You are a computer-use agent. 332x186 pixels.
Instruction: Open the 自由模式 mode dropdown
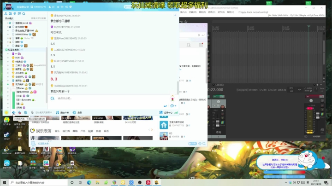click(x=9, y=18)
